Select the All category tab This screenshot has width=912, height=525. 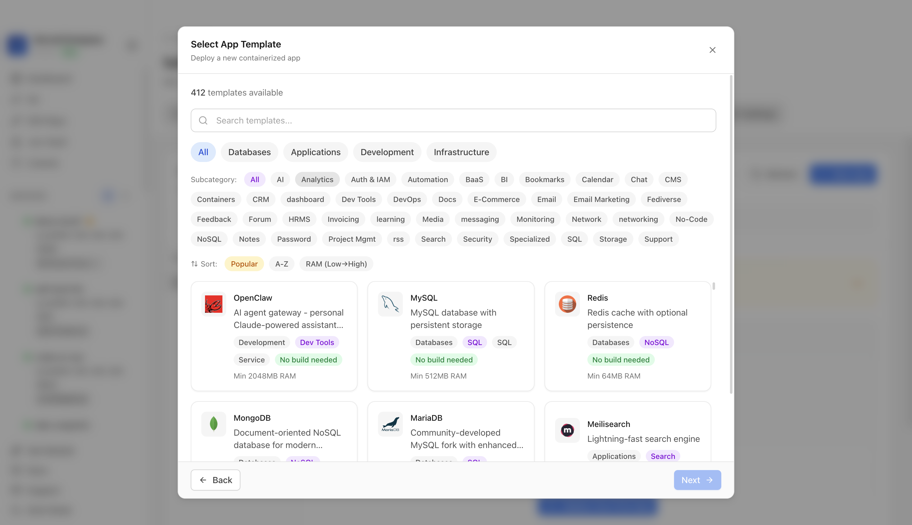pyautogui.click(x=203, y=152)
